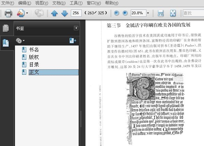Open the 视图(V) menu
204x146 pixels.
pos(42,3)
